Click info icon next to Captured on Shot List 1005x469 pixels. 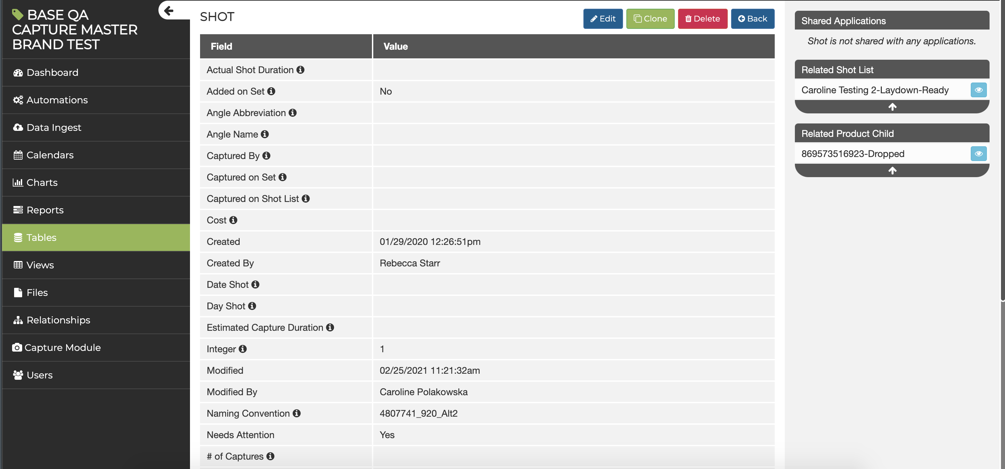coord(306,199)
